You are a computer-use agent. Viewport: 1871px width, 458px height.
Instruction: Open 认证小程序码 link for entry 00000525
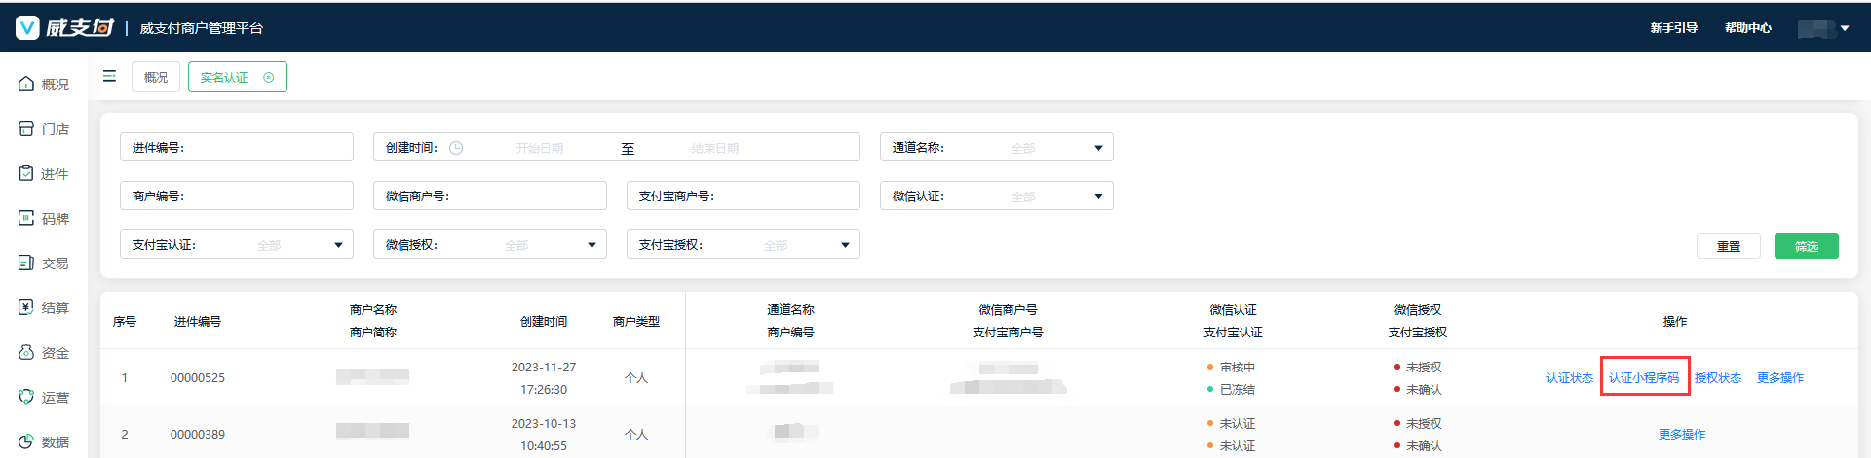coord(1644,378)
